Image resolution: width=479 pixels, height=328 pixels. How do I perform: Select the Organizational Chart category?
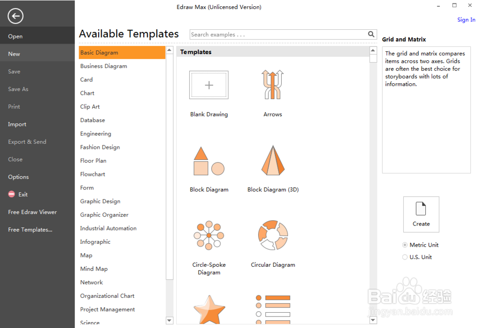122,296
